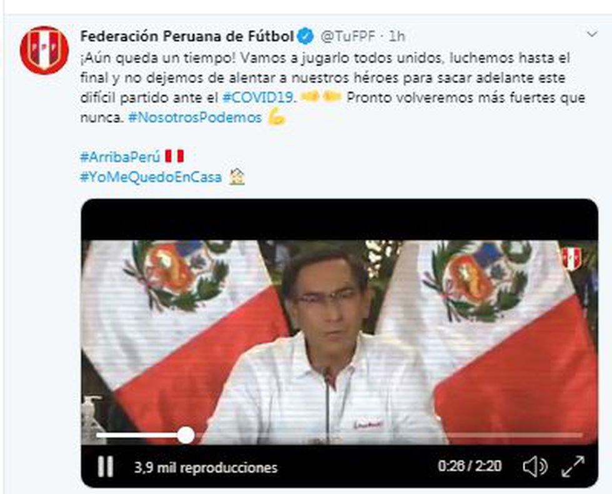Click the verified badge next to the name
The height and width of the screenshot is (494, 612).
(305, 36)
